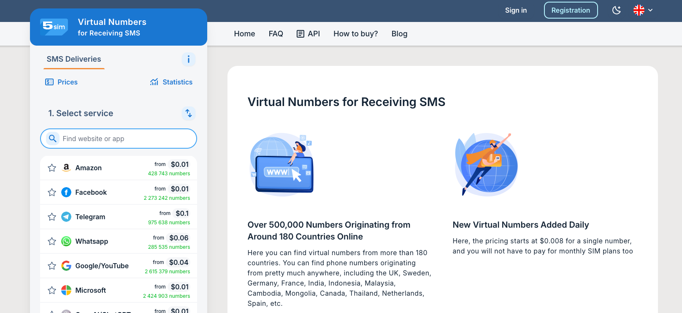Click the Google/YouTube $0.04 price
682x313 pixels.
pyautogui.click(x=179, y=262)
